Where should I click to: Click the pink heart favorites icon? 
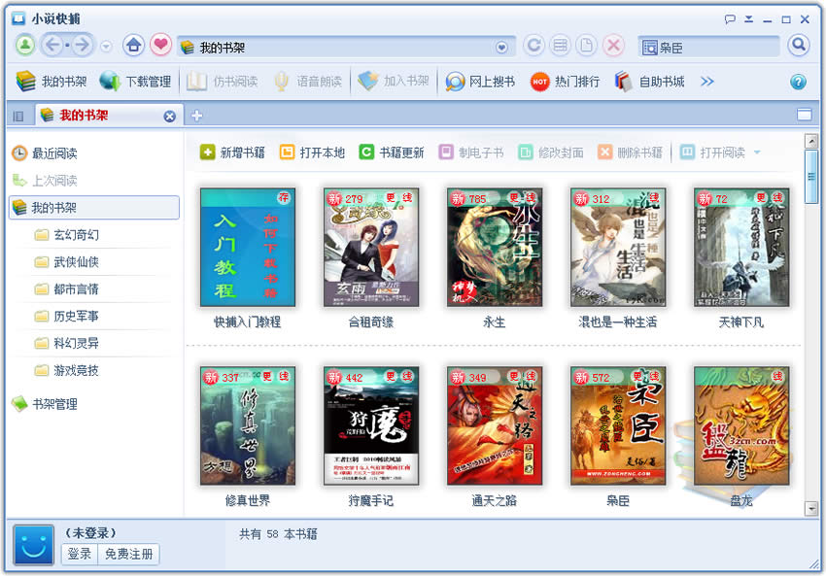[160, 46]
